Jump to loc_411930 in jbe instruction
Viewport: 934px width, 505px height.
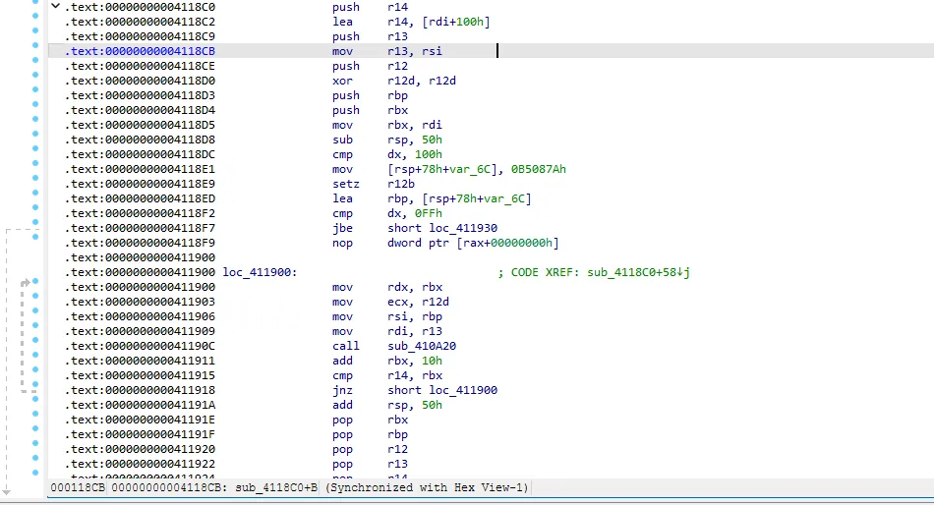[463, 228]
